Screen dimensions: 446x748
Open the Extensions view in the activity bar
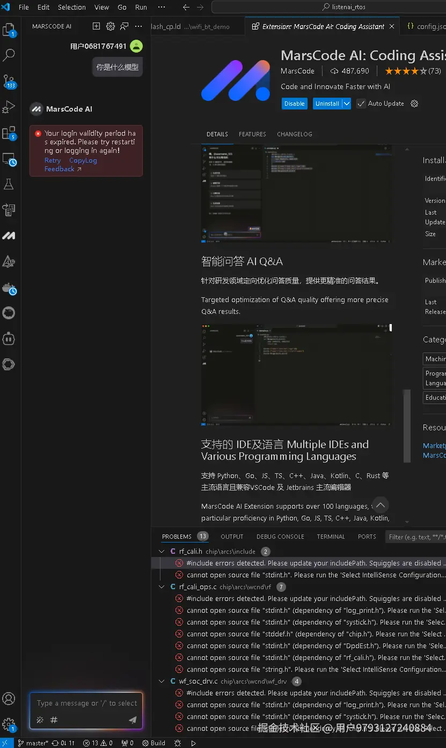(9, 133)
